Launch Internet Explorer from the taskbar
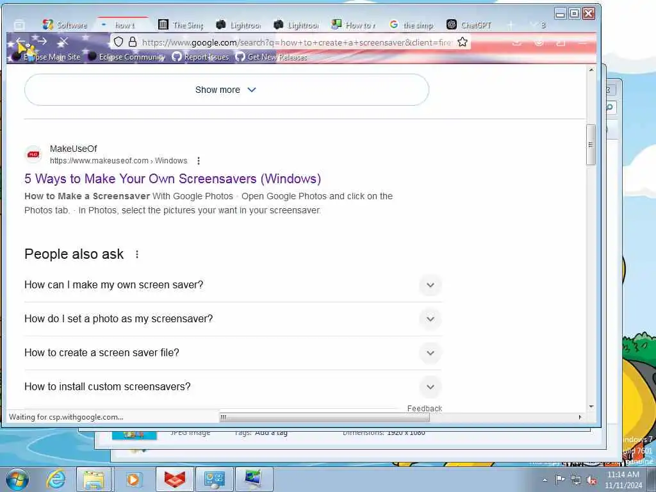Image resolution: width=656 pixels, height=492 pixels. click(x=56, y=480)
